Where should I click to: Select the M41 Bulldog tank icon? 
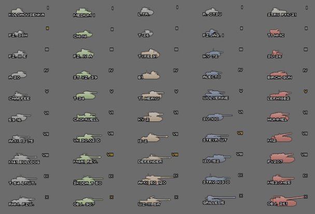pyautogui.click(x=25, y=158)
